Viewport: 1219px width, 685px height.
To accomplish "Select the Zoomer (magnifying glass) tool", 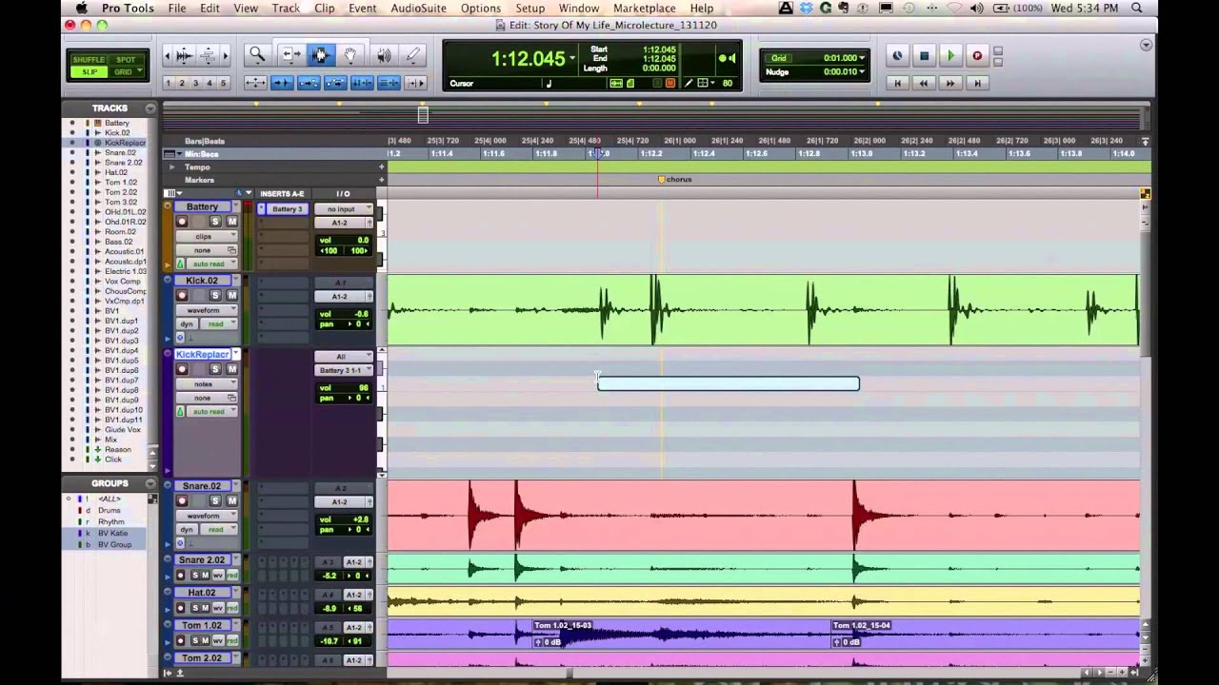I will [x=257, y=55].
